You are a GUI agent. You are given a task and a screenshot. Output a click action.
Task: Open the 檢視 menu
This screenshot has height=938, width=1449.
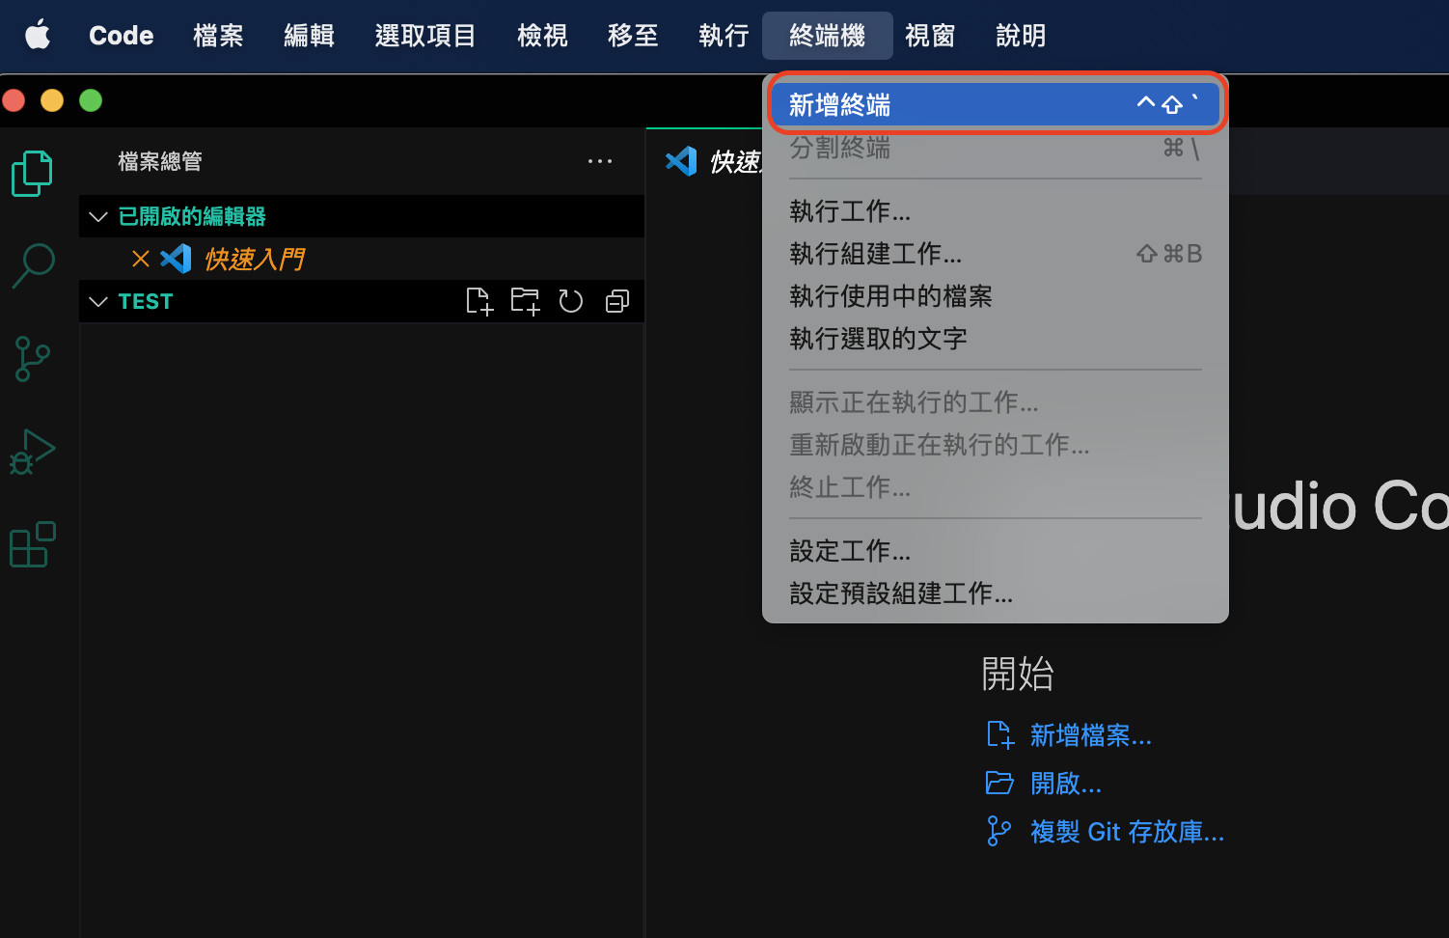tap(542, 36)
